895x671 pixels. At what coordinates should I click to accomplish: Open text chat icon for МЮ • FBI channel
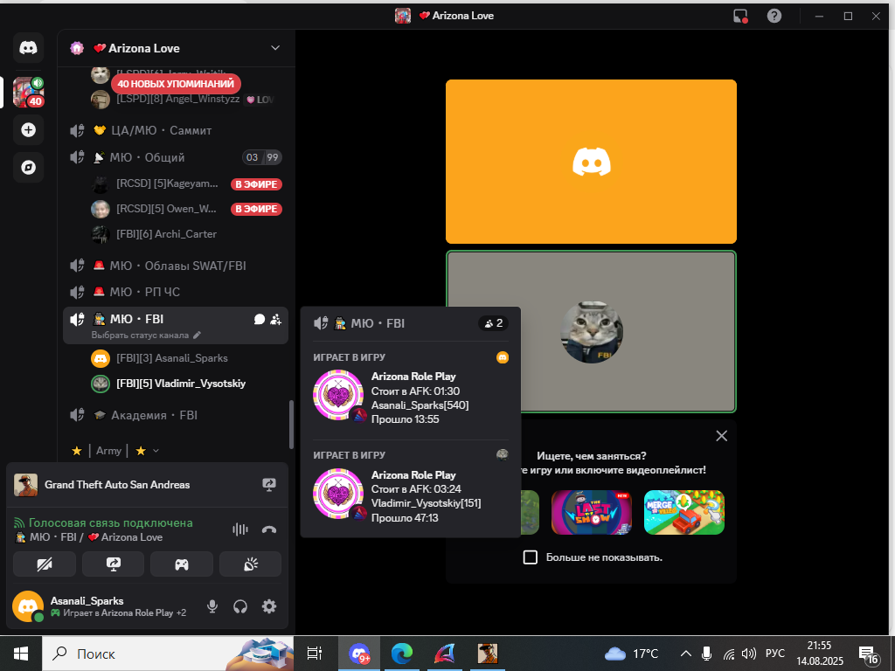[x=259, y=320]
